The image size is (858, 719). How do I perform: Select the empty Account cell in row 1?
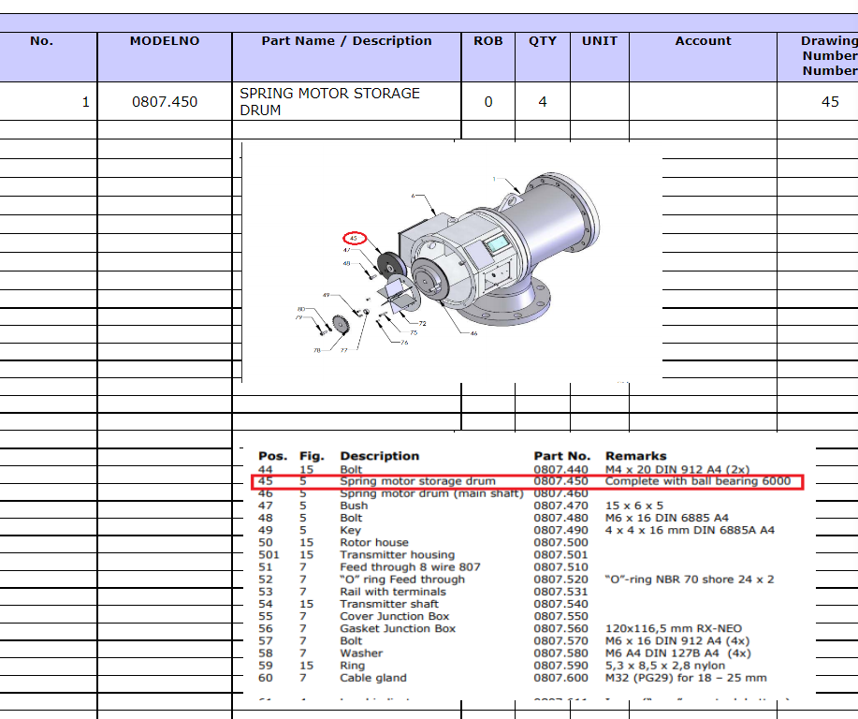[x=703, y=101]
